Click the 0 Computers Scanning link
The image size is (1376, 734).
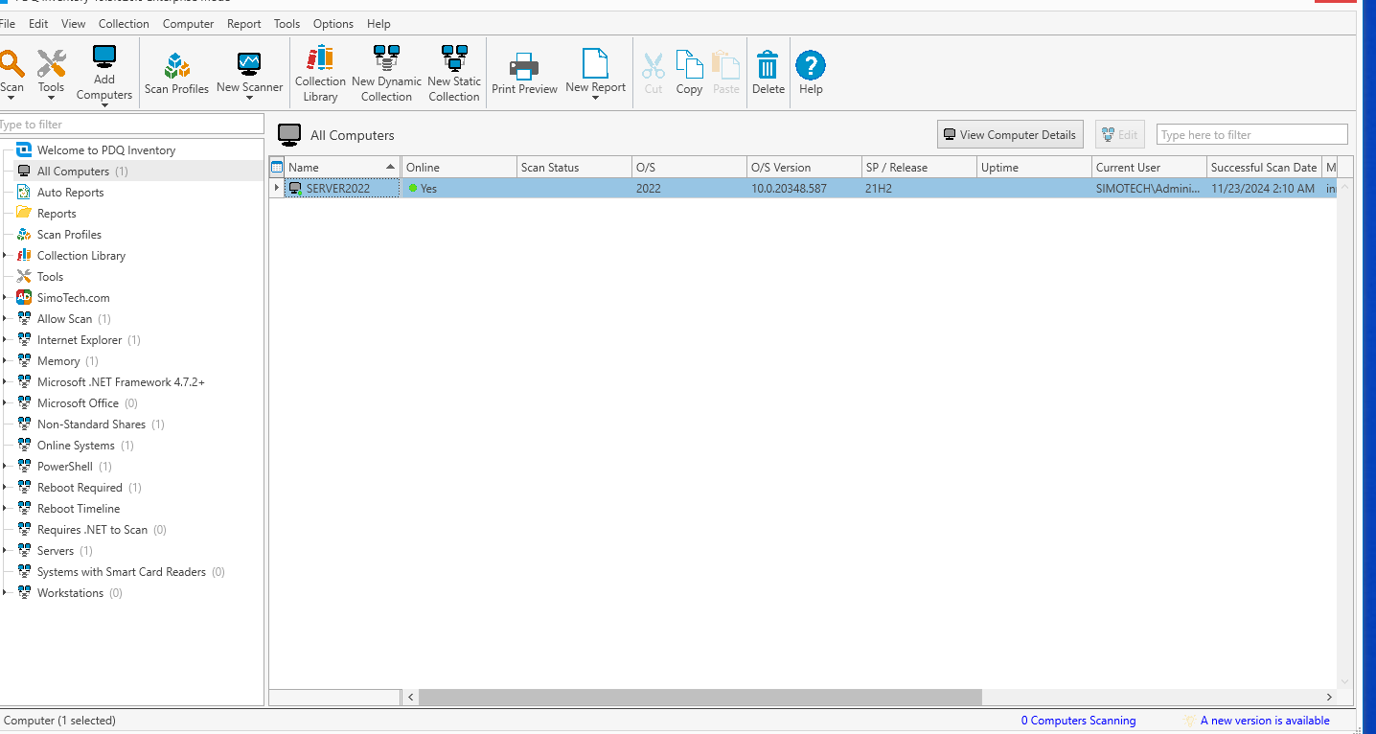[1078, 721]
